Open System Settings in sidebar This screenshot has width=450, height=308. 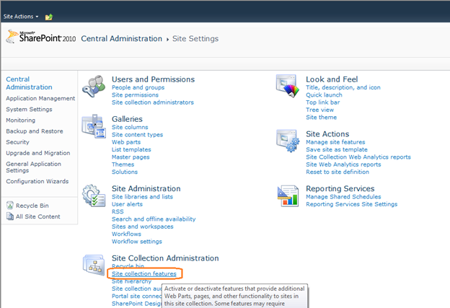click(x=29, y=109)
